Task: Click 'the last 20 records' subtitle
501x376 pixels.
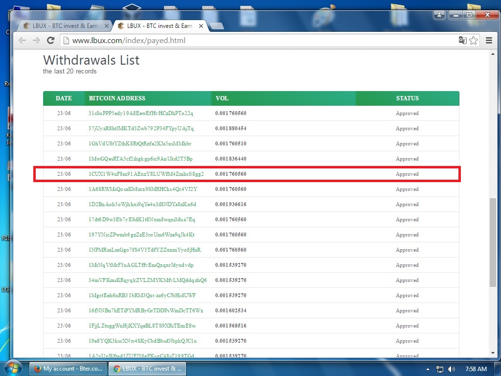Action: tap(69, 71)
